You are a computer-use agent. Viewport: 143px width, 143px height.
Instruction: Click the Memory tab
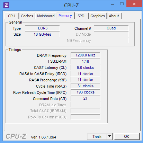click(65, 16)
